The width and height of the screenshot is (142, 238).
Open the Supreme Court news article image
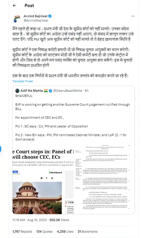click(43, 179)
